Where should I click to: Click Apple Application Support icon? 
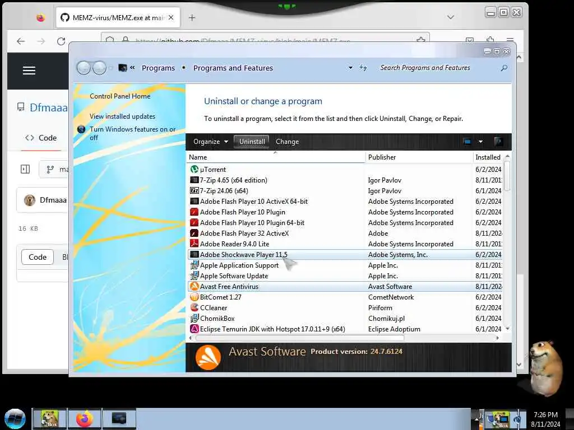[195, 265]
